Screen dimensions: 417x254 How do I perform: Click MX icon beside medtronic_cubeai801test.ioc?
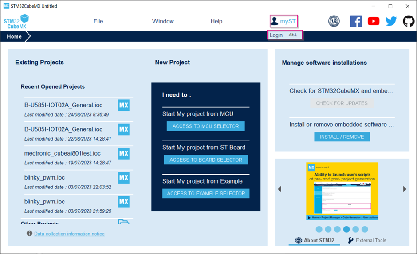(x=124, y=153)
